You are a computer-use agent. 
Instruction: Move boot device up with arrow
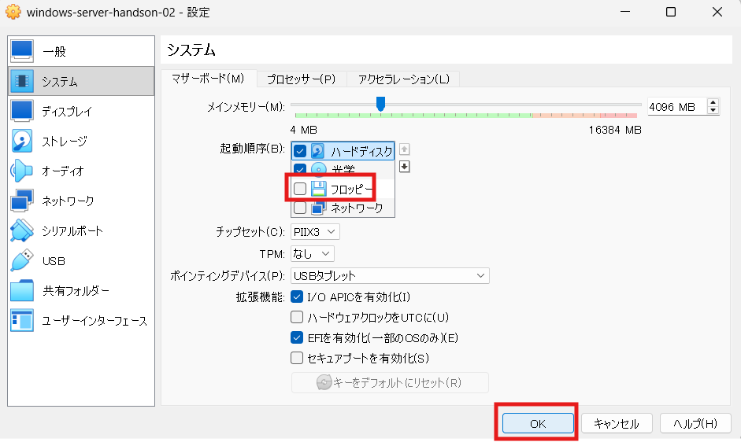[x=404, y=149]
